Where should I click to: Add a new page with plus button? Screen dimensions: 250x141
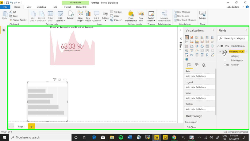pos(31,127)
